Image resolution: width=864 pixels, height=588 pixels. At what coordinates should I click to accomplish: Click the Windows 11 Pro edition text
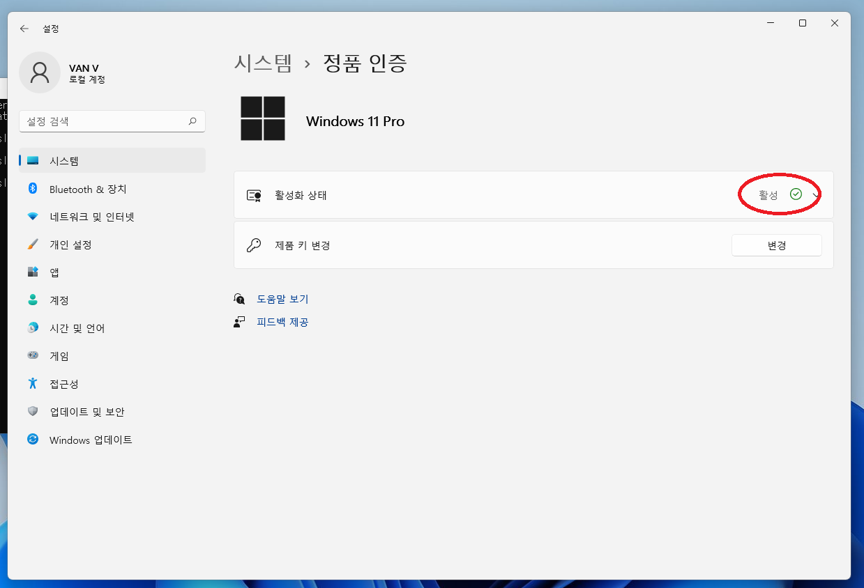point(355,121)
